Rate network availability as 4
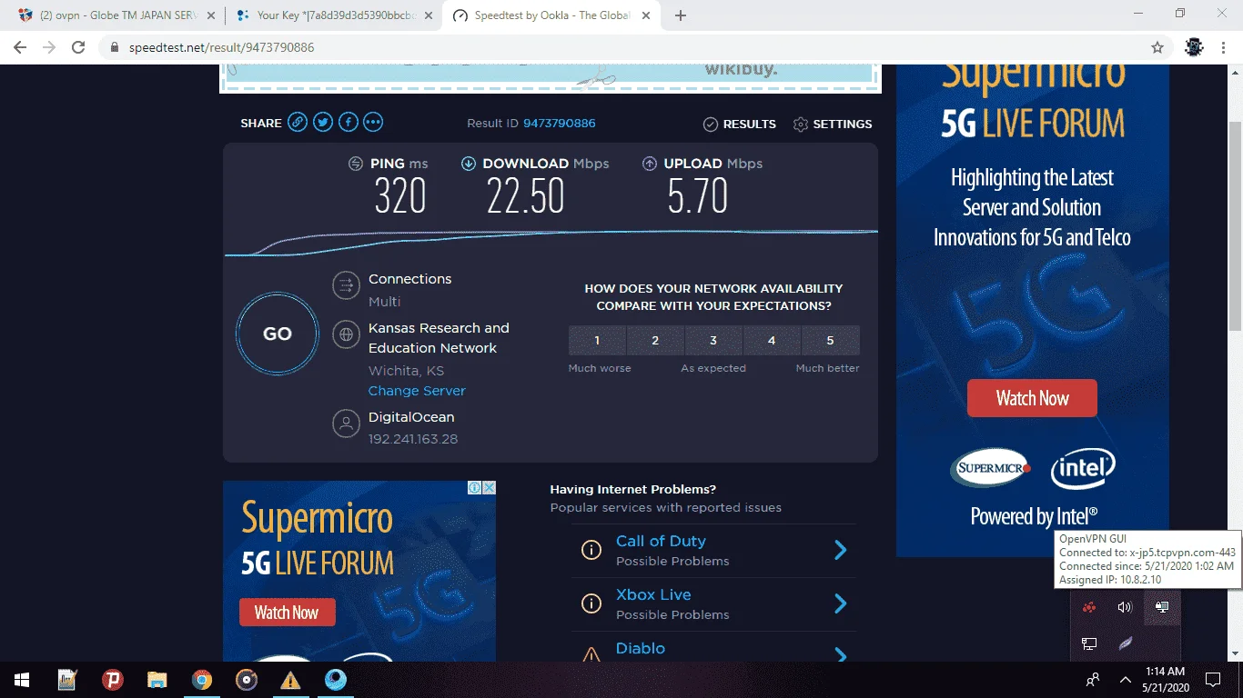This screenshot has height=698, width=1243. (x=772, y=340)
